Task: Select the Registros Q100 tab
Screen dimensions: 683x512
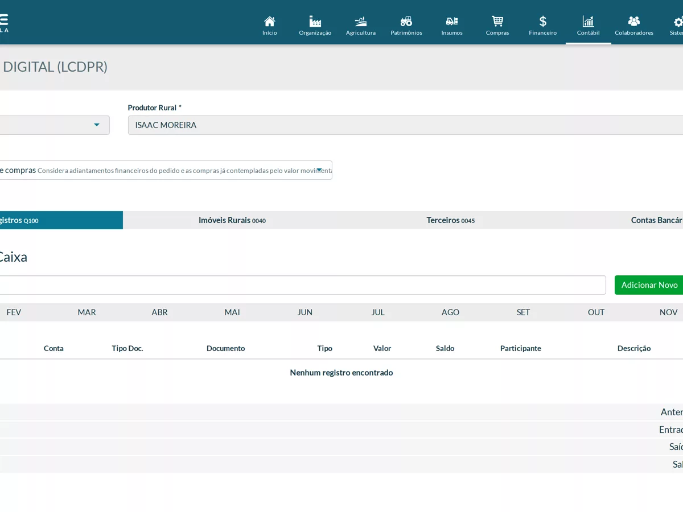Action: [61, 220]
